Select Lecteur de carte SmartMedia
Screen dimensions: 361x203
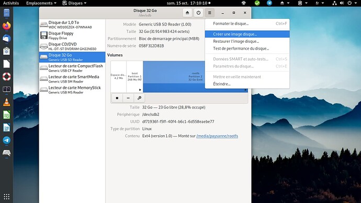(72, 79)
